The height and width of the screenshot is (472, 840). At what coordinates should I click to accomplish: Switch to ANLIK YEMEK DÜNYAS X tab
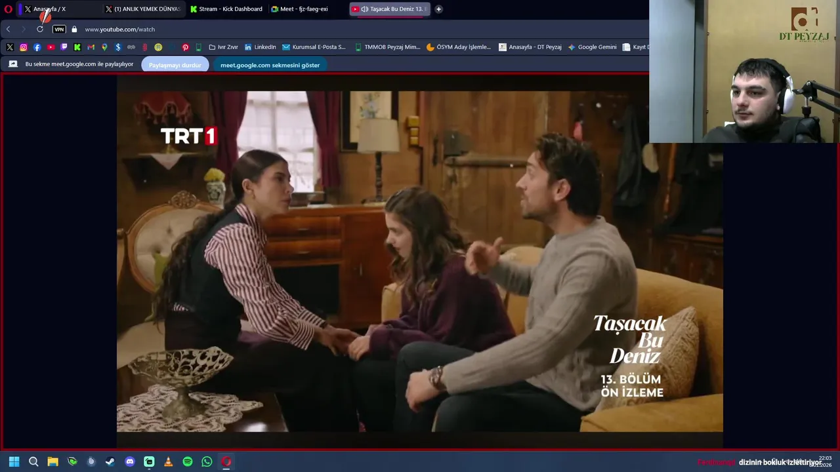tap(143, 9)
